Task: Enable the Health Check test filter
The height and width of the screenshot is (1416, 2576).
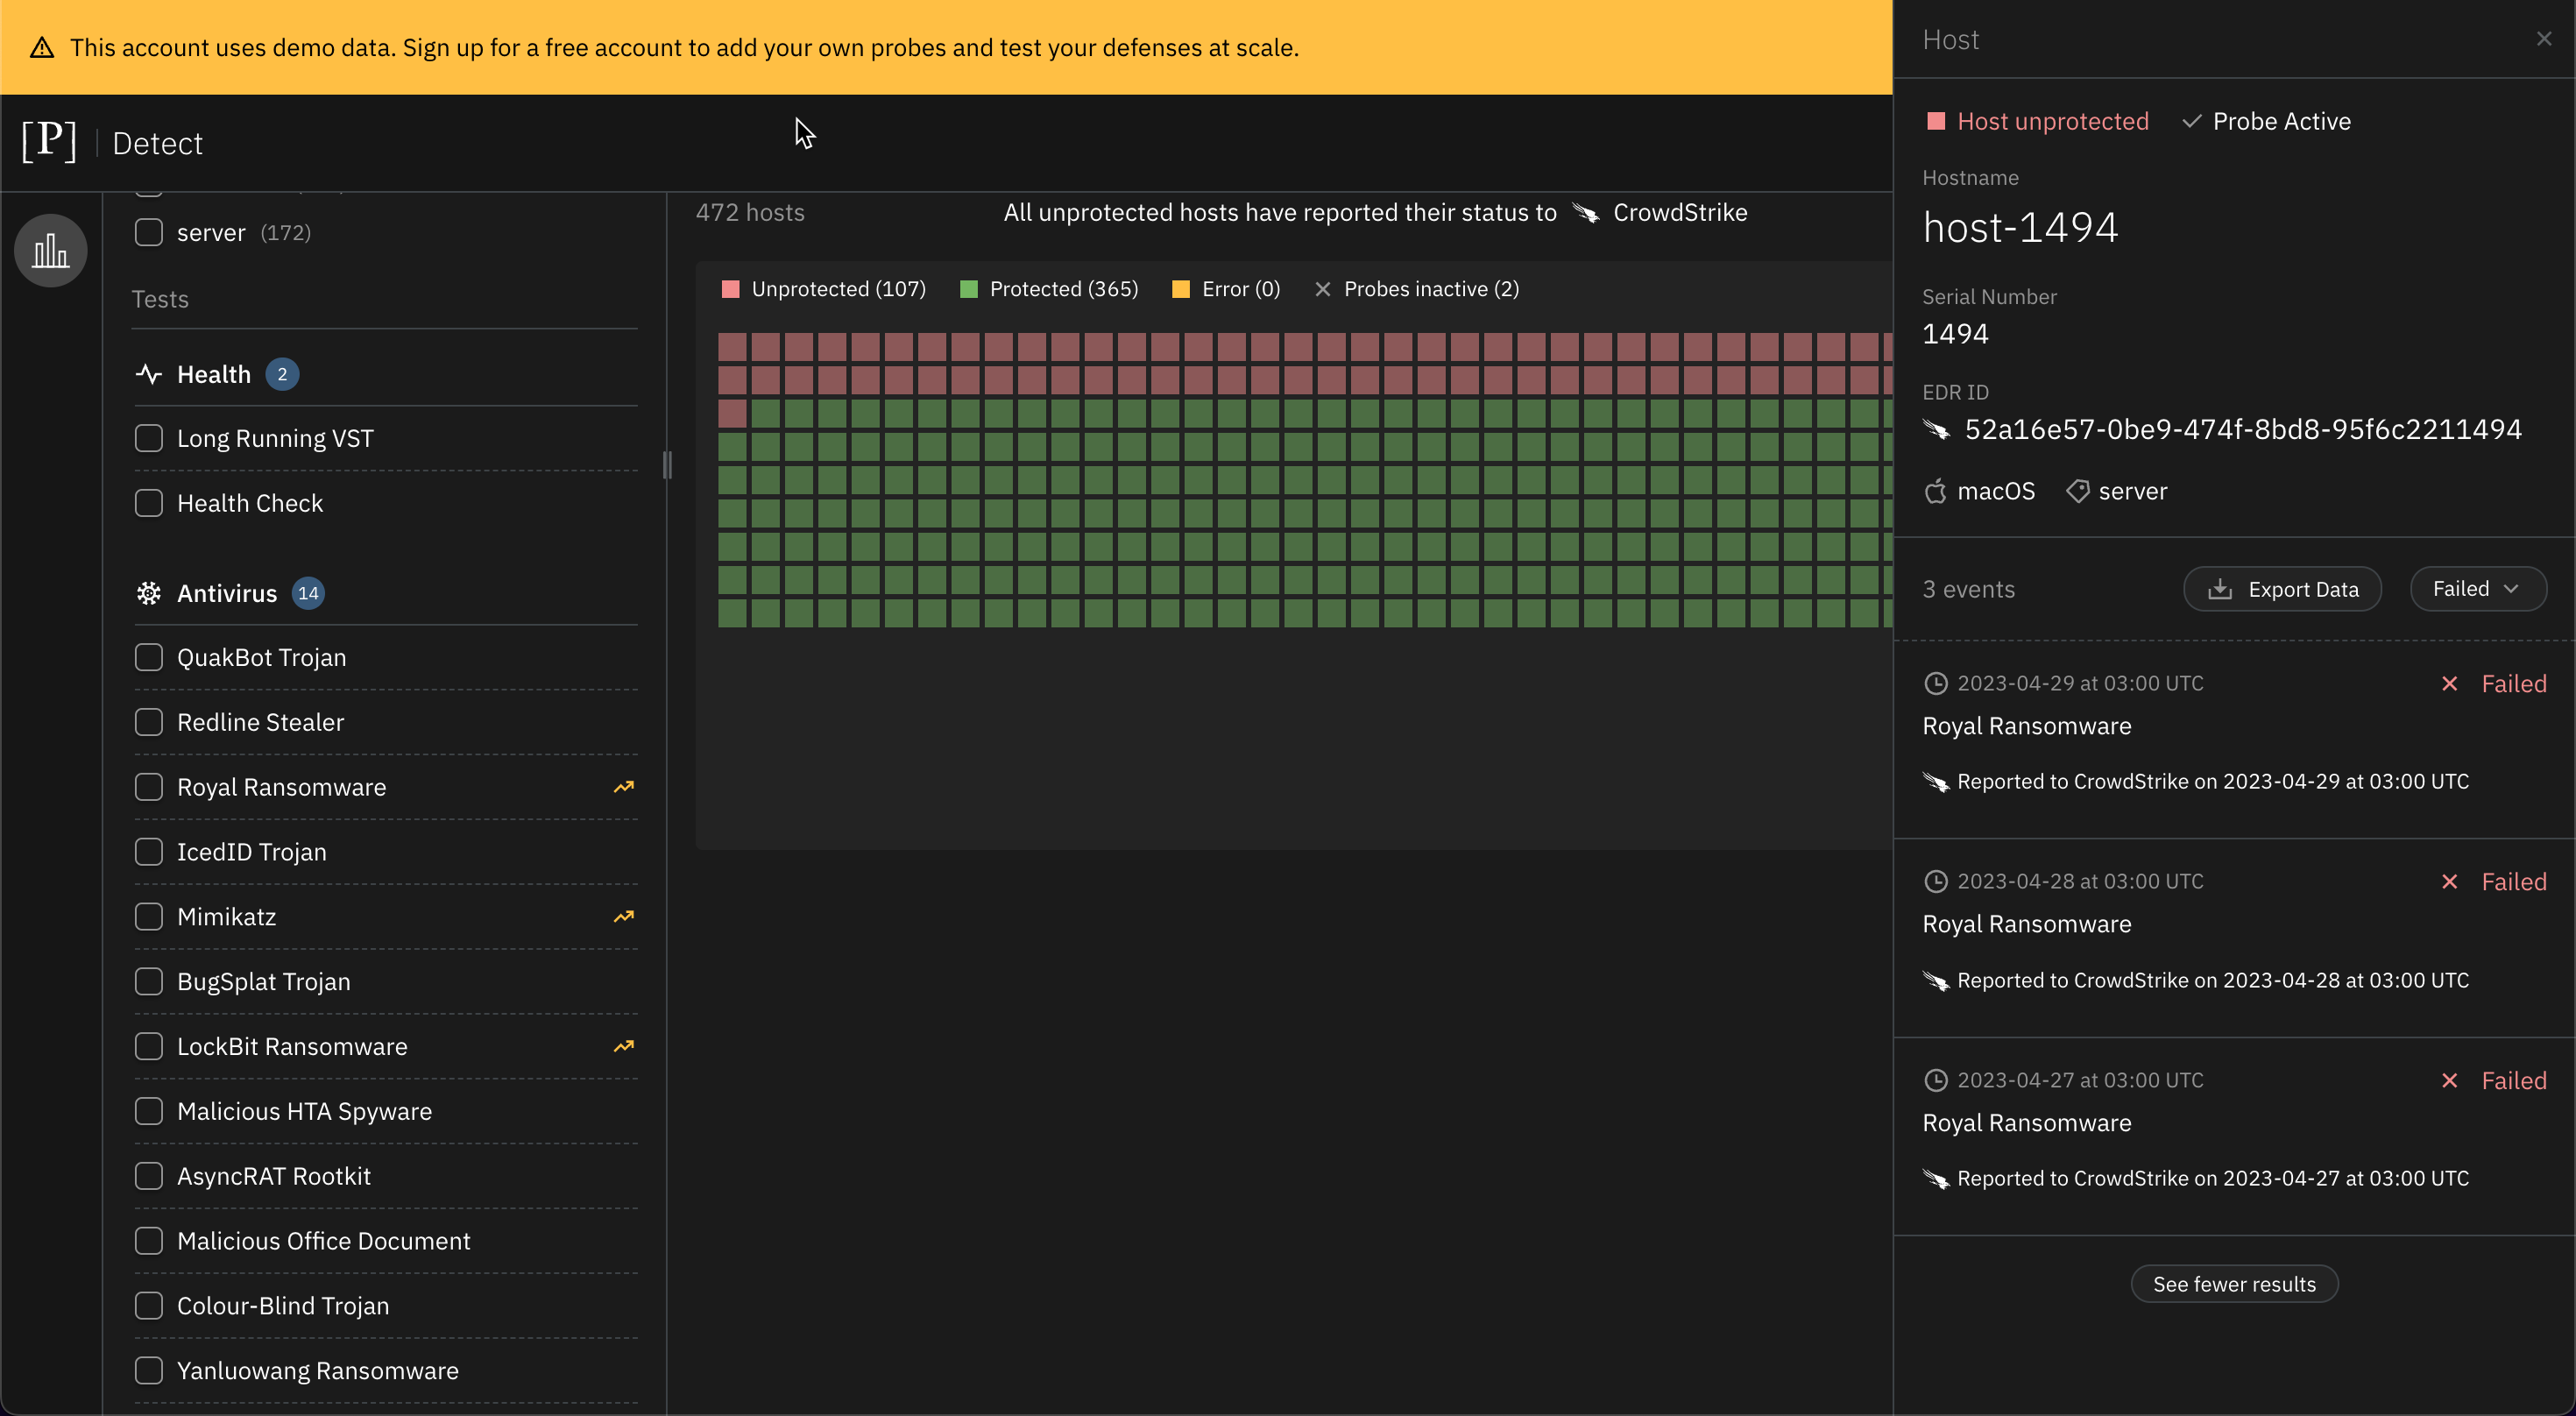Action: pos(149,503)
